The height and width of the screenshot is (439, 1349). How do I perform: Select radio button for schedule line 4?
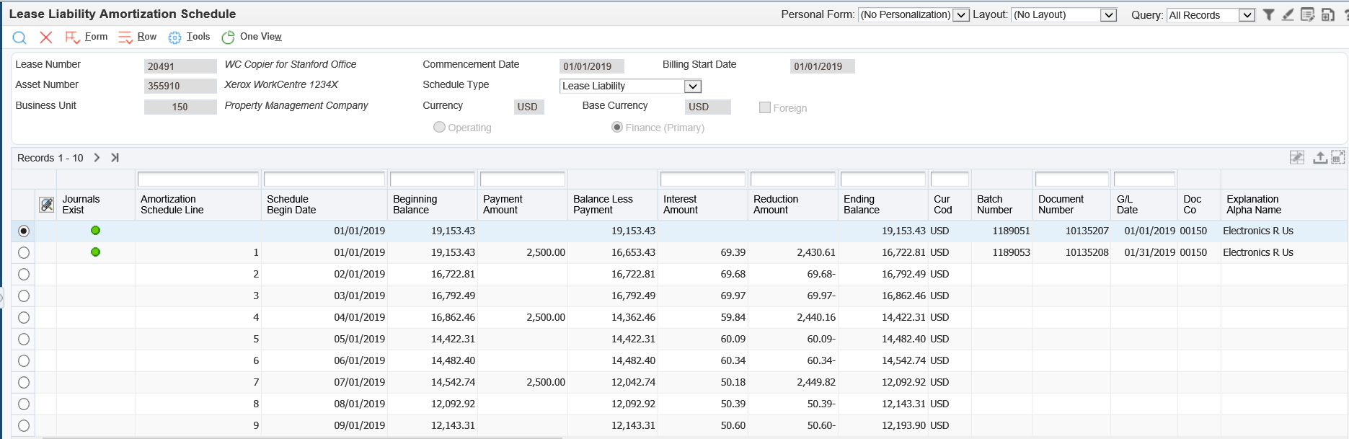24,317
